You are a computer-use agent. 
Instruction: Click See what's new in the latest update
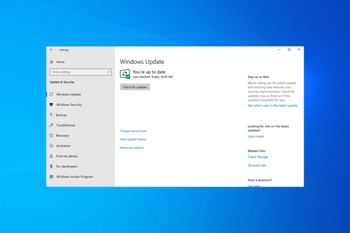272,105
